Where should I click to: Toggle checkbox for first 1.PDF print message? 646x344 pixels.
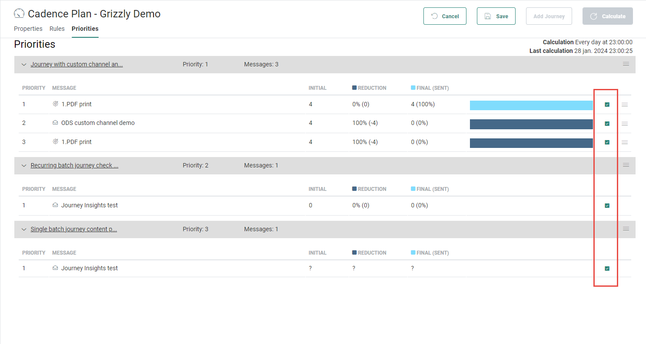tap(607, 105)
